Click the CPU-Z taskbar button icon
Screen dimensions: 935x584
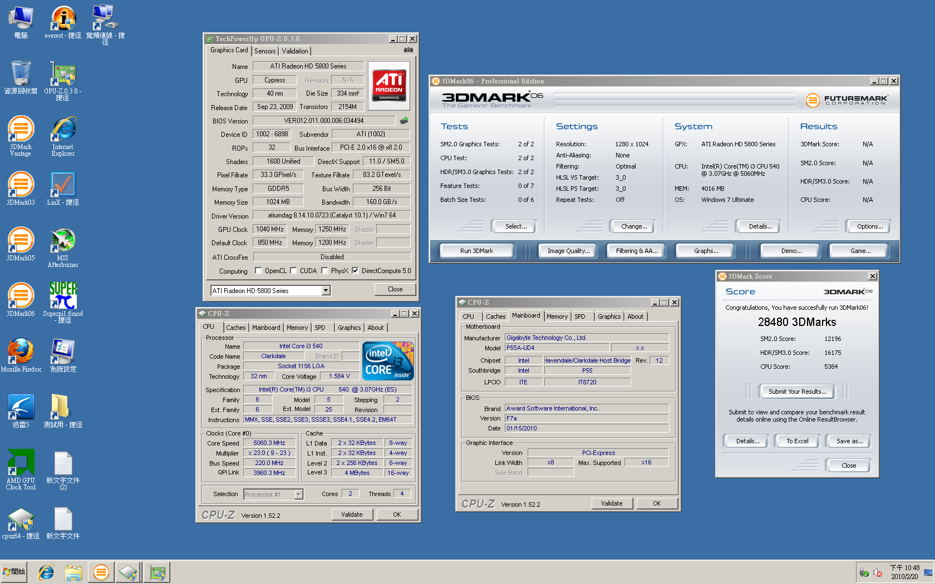point(128,572)
